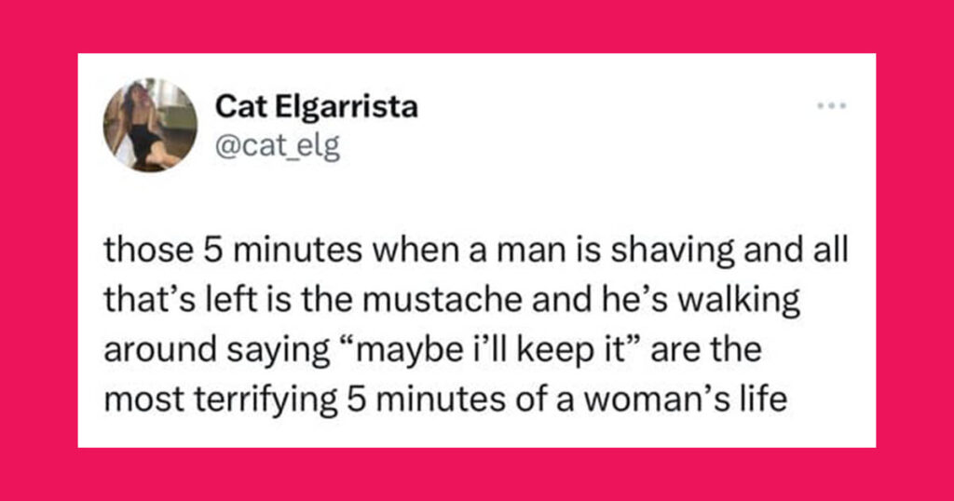The width and height of the screenshot is (954, 501).
Task: Click the first line of tweet text
Action: (x=476, y=251)
